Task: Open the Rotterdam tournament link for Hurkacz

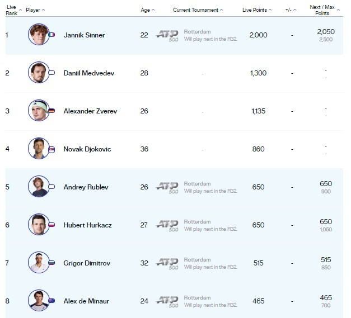Action: 197,222
